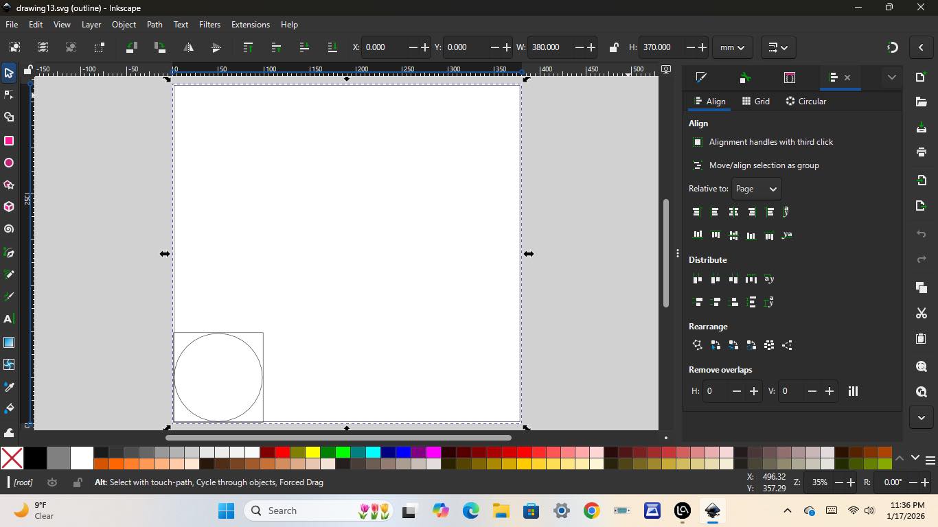Click the taskbar Search box
This screenshot has height=527, width=938.
pos(319,511)
